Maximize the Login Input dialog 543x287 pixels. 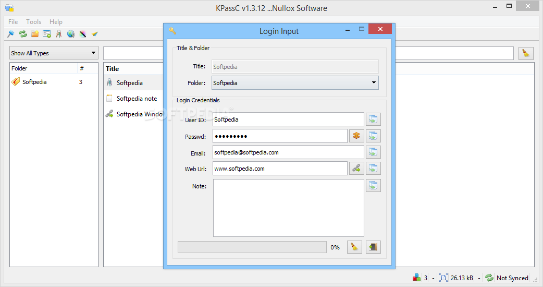tap(362, 29)
